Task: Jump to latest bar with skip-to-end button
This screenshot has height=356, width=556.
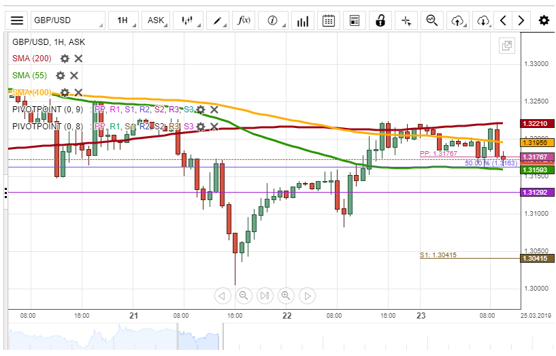Action: pos(265,295)
